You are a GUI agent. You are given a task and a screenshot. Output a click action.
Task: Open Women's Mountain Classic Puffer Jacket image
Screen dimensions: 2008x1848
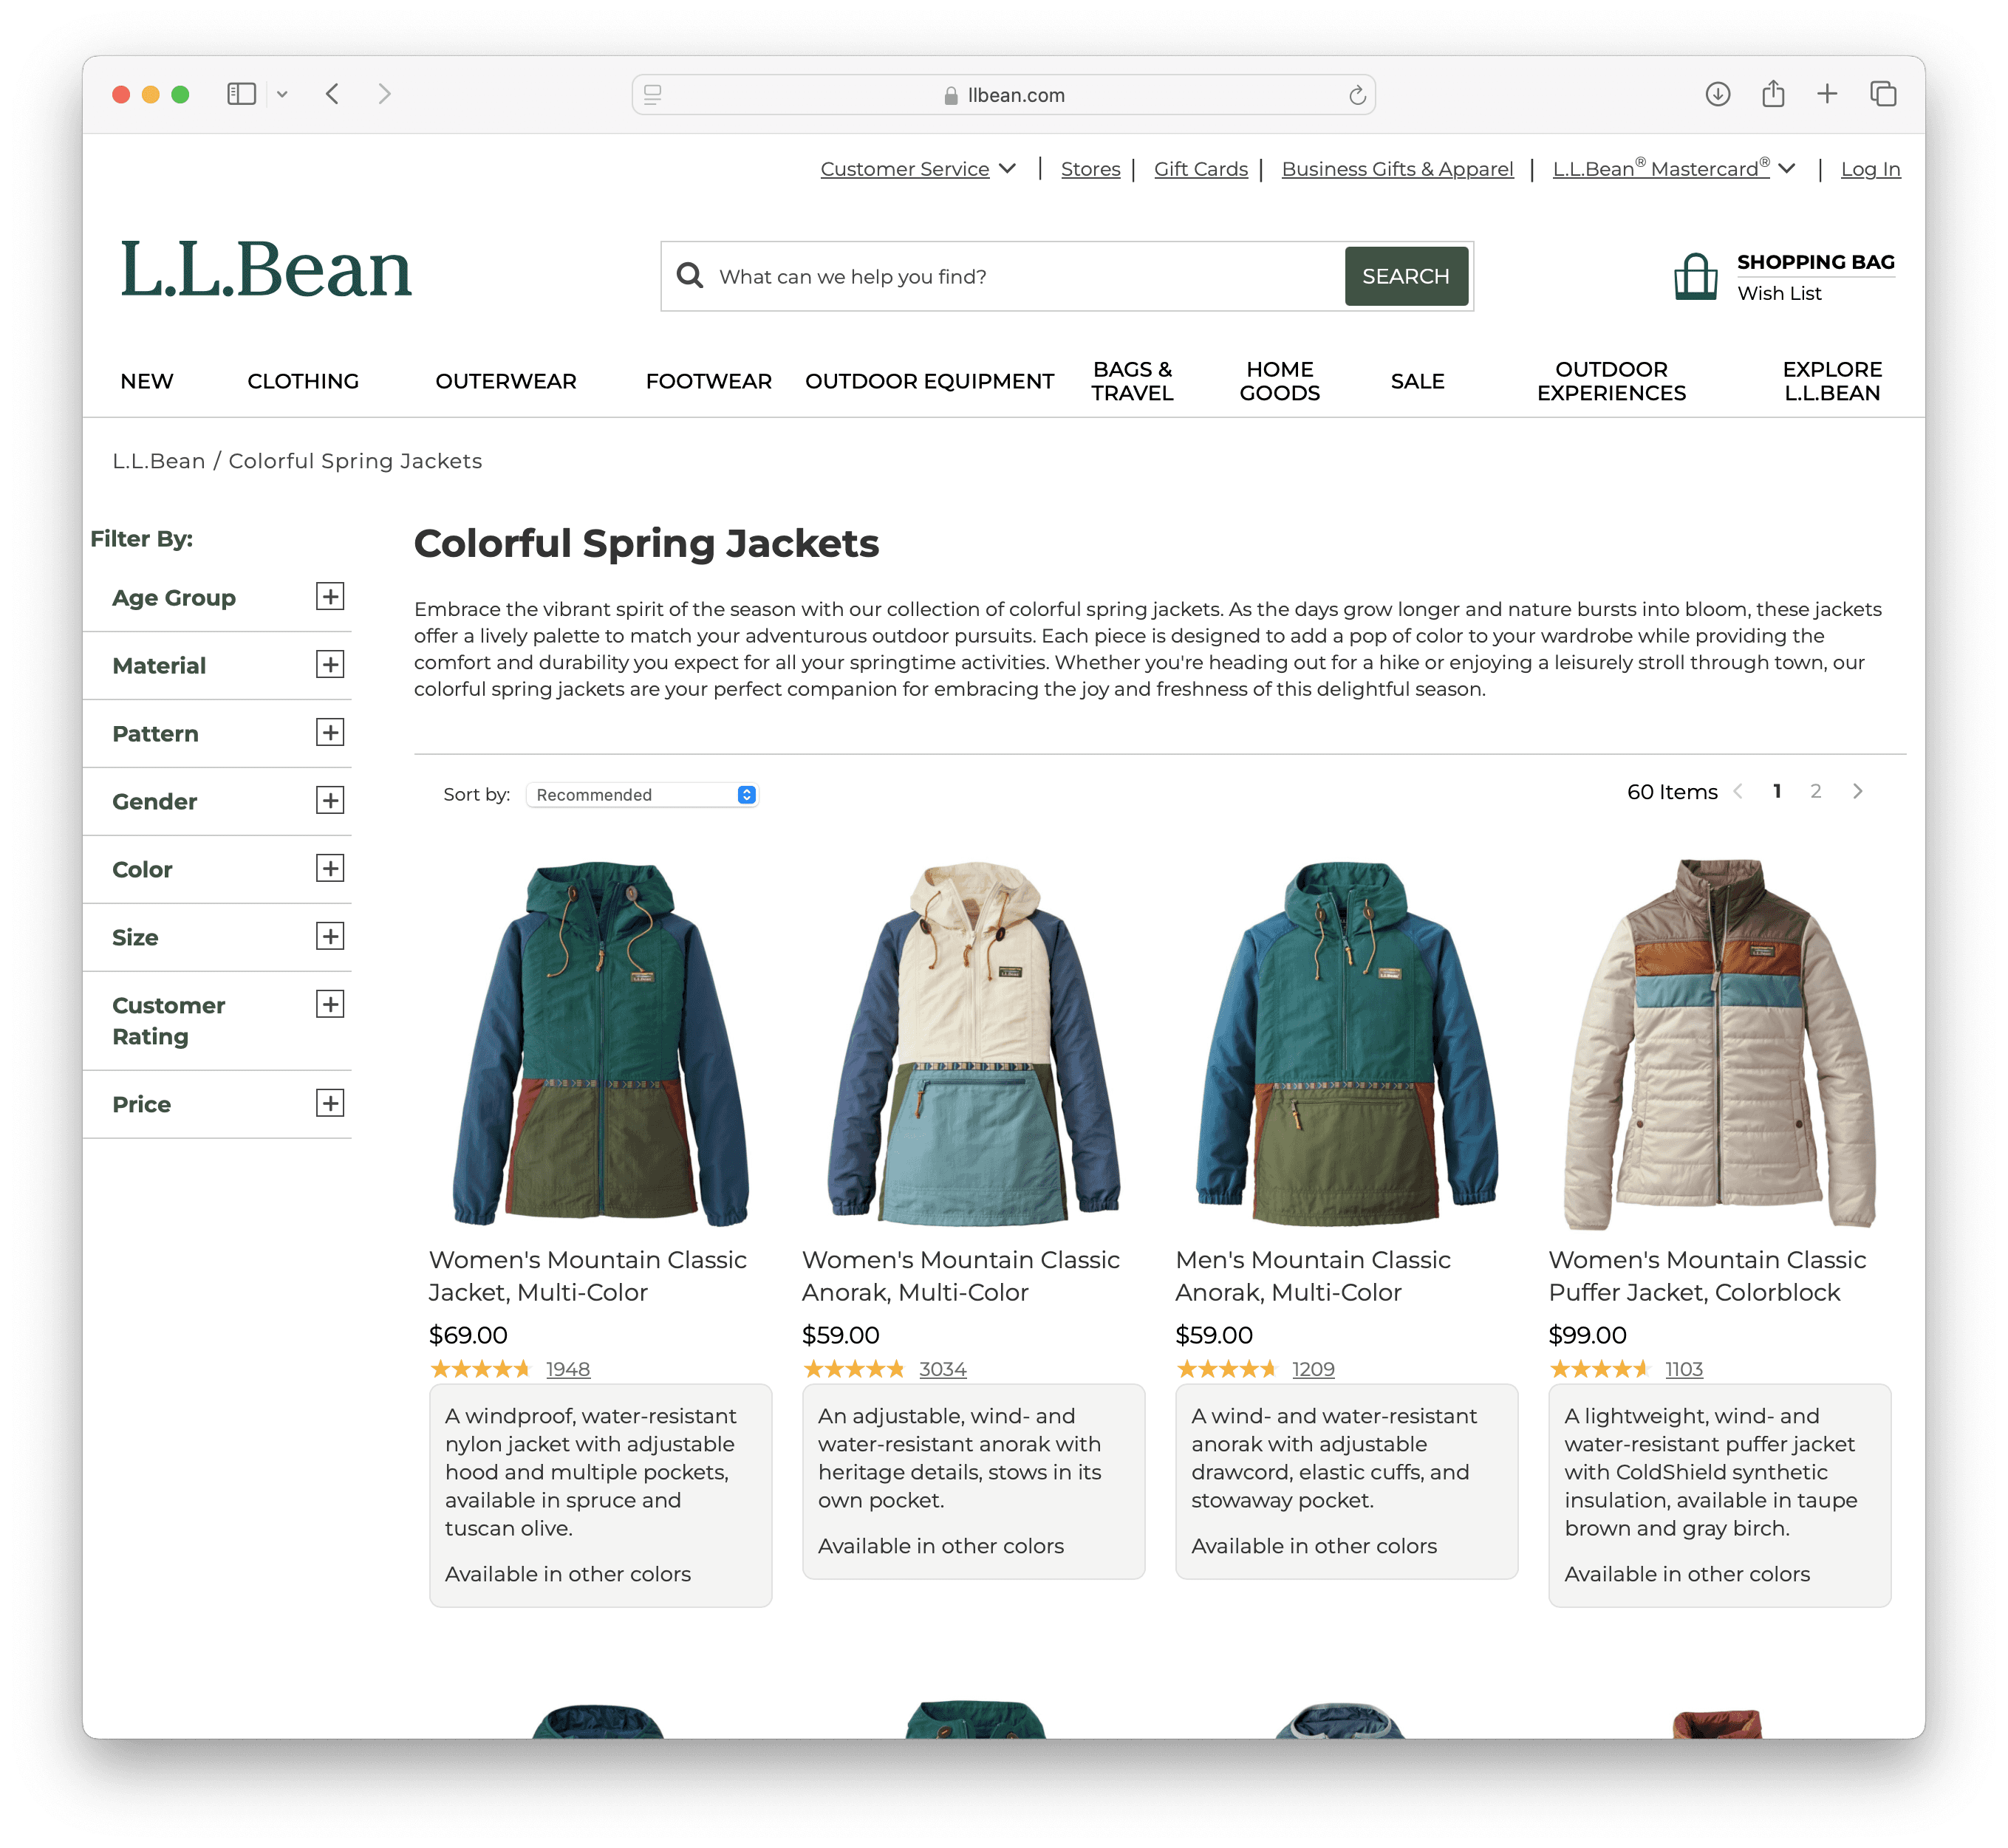1719,1043
